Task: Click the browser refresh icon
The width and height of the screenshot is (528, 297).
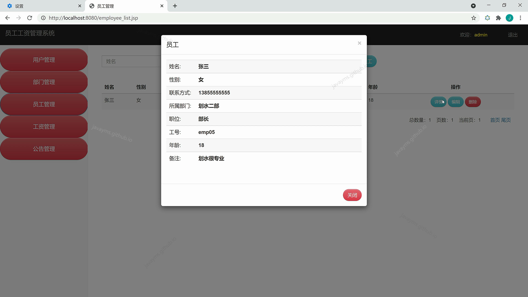Action: (29, 18)
